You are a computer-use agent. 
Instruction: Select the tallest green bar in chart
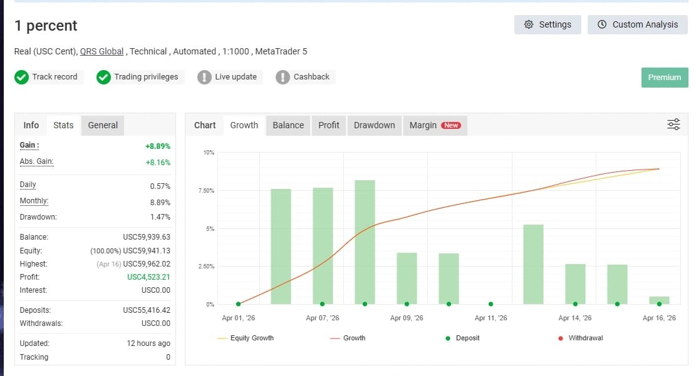click(x=365, y=241)
